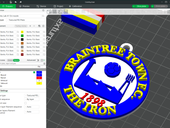Open the file menu dropdown arrow
Screen dimensions: 170x128
tap(4, 2)
